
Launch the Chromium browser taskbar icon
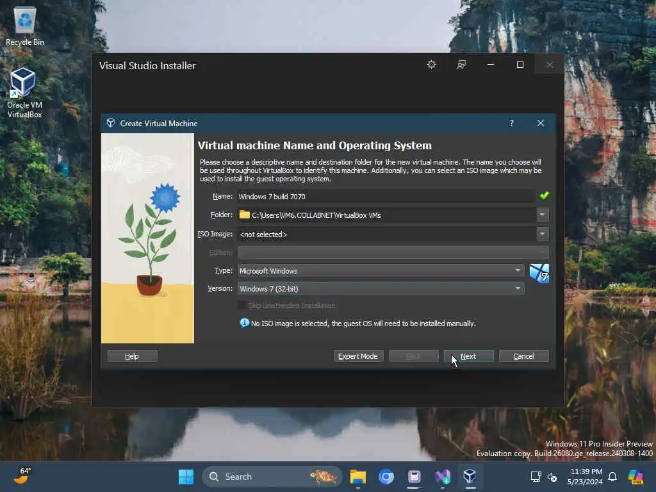click(x=386, y=477)
